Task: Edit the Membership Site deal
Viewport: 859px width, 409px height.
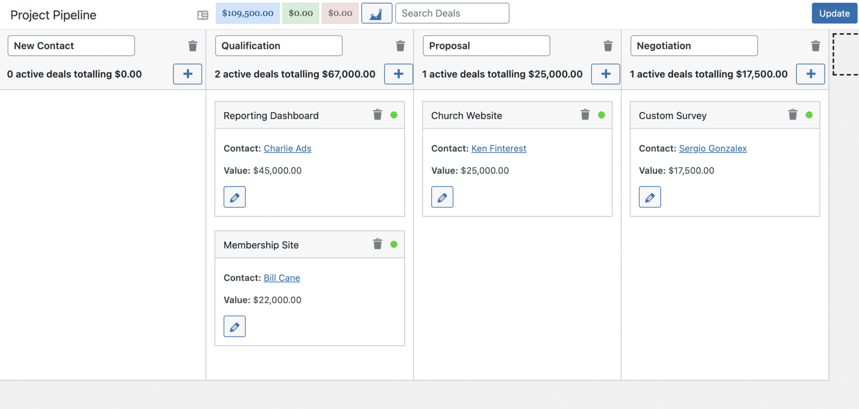Action: [234, 326]
